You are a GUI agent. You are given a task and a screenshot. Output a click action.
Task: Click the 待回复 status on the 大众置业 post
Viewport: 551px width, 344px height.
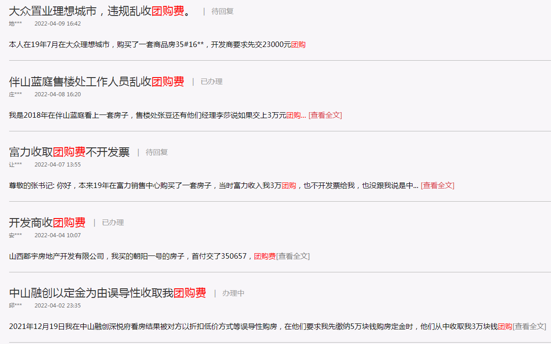(223, 11)
